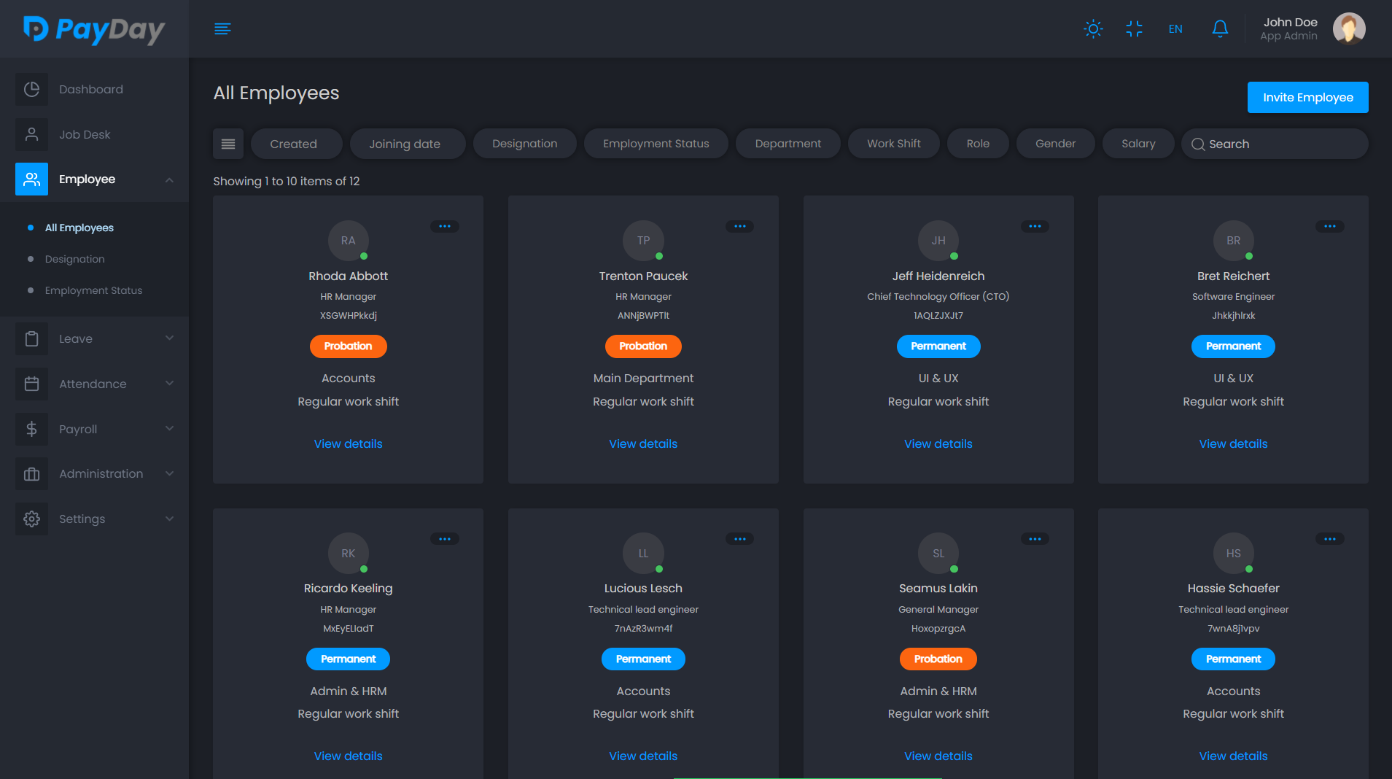Click the fullscreen collapse icon
Viewport: 1392px width, 779px height.
tap(1134, 29)
